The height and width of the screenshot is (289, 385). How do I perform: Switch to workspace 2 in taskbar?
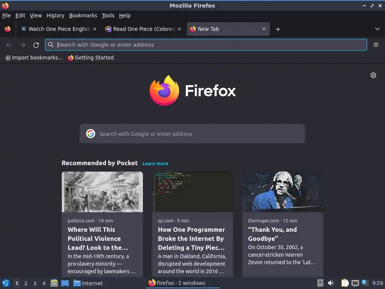click(x=26, y=283)
